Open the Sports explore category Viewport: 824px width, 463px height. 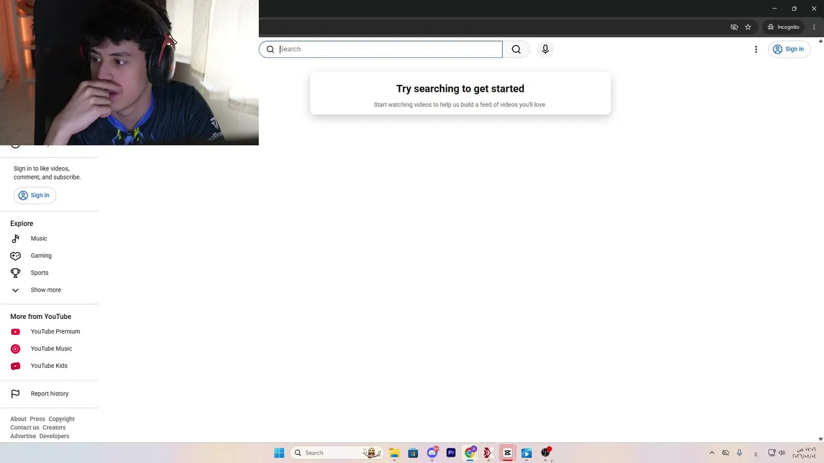click(x=50, y=273)
